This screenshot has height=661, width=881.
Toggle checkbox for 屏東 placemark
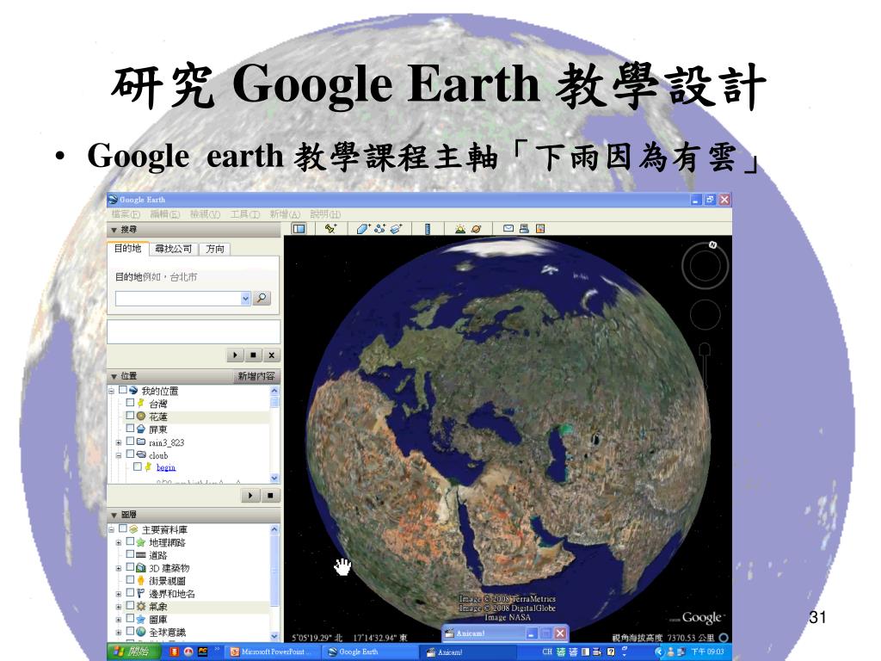click(131, 429)
